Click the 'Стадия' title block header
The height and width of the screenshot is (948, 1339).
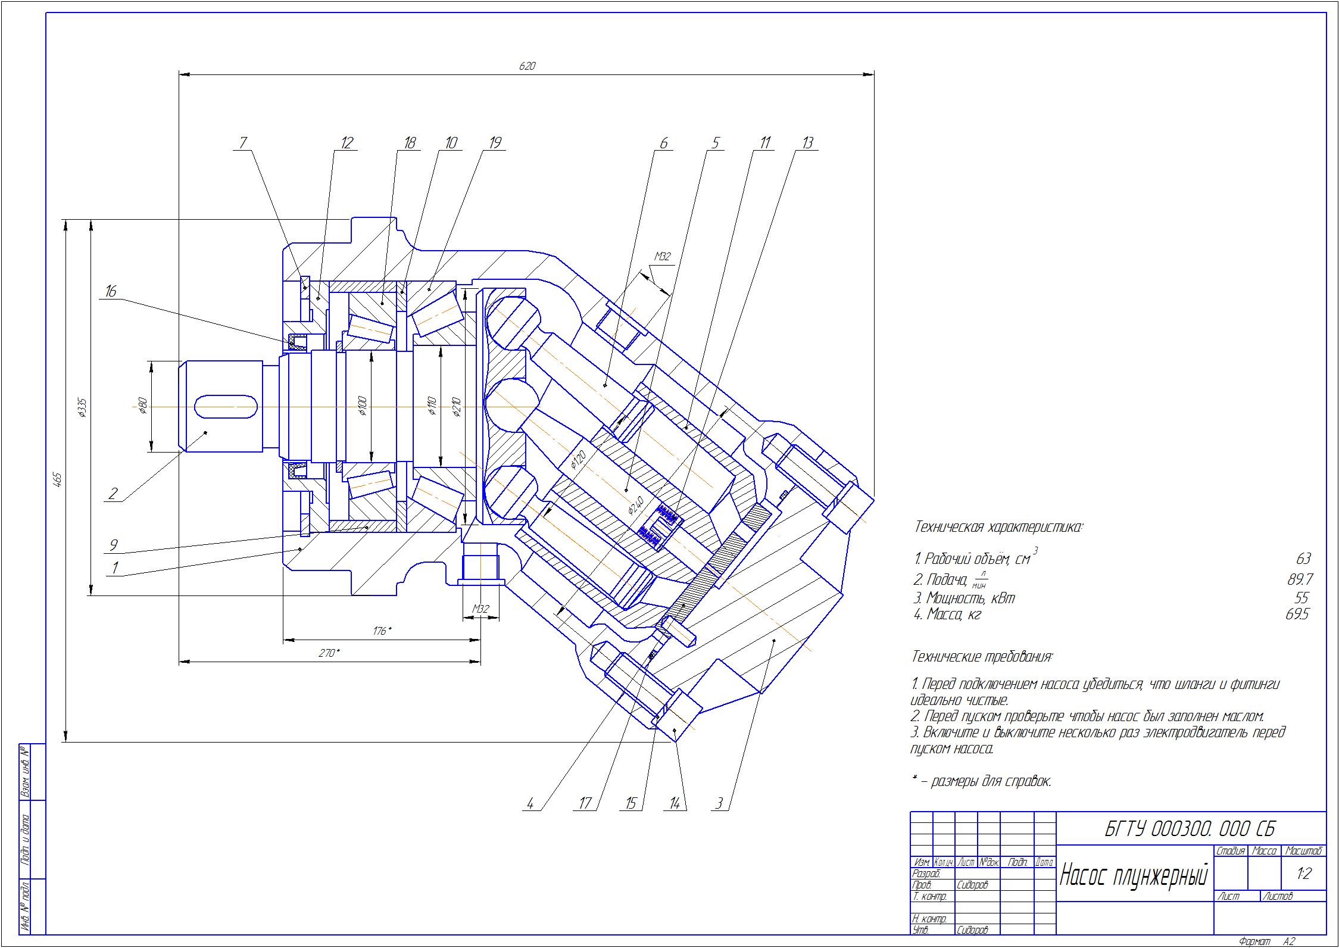tap(1231, 851)
